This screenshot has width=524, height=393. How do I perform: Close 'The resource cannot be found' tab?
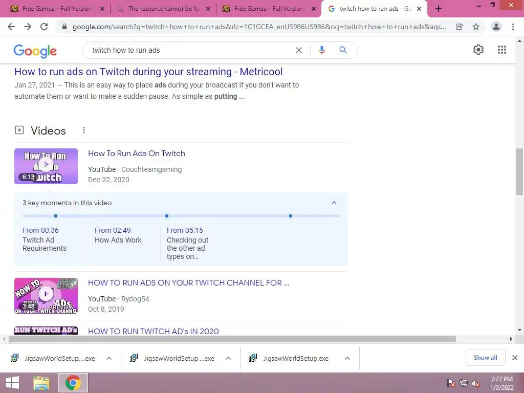208,9
